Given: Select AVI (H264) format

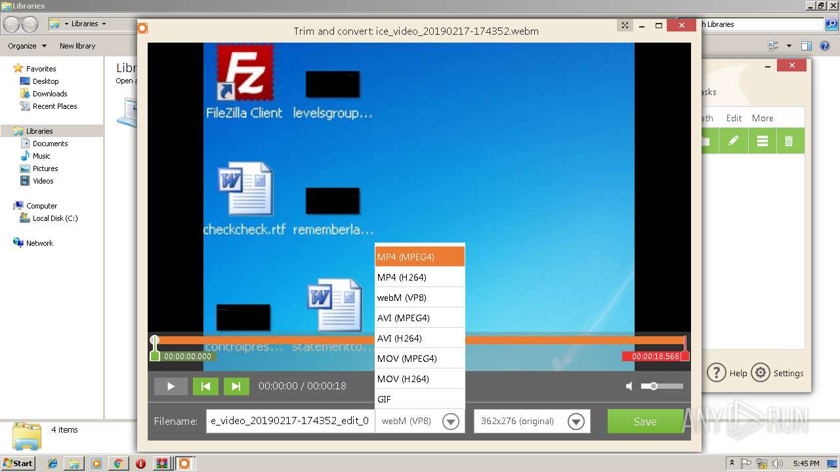Looking at the screenshot, I should tap(420, 338).
